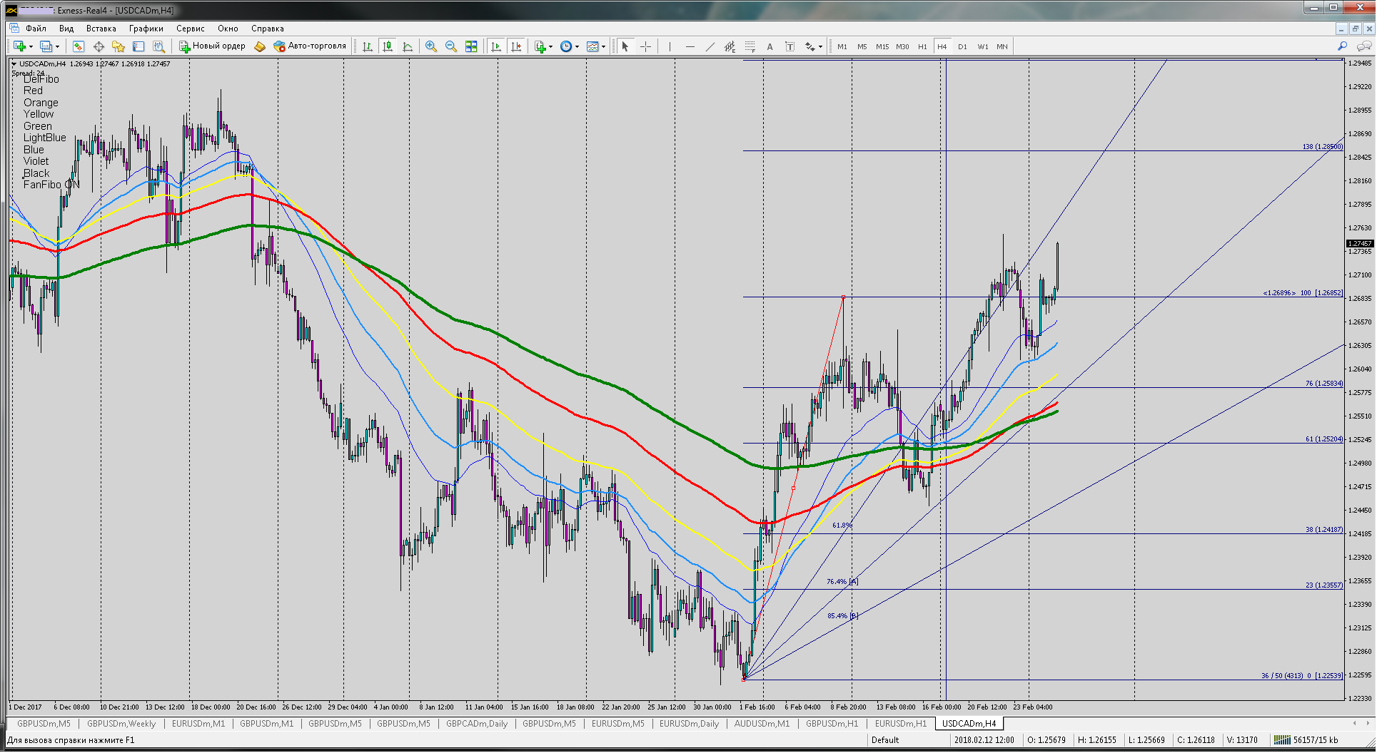Click the current price label 1.27457
1382x753 pixels.
click(x=1360, y=243)
